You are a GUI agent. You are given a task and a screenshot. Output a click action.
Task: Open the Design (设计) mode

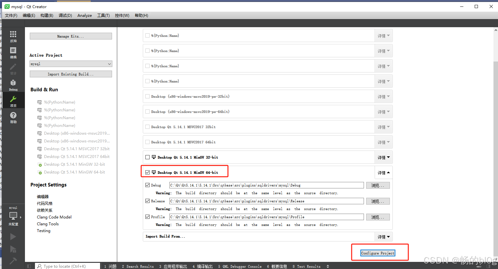click(x=13, y=69)
